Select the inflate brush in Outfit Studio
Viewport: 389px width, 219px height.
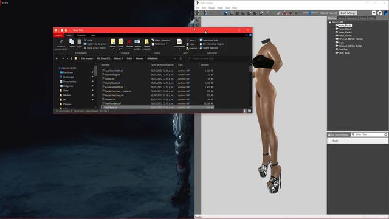(237, 13)
